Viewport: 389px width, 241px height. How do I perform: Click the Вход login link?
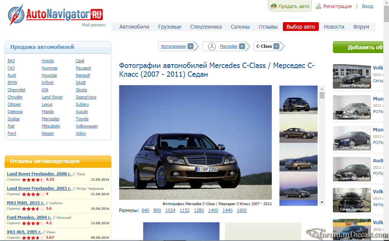[367, 6]
